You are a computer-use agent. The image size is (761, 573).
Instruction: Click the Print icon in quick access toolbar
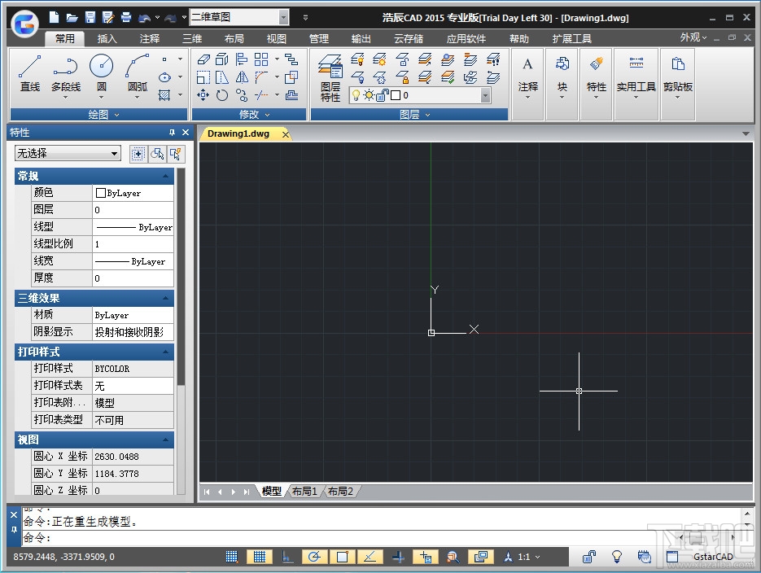click(126, 17)
